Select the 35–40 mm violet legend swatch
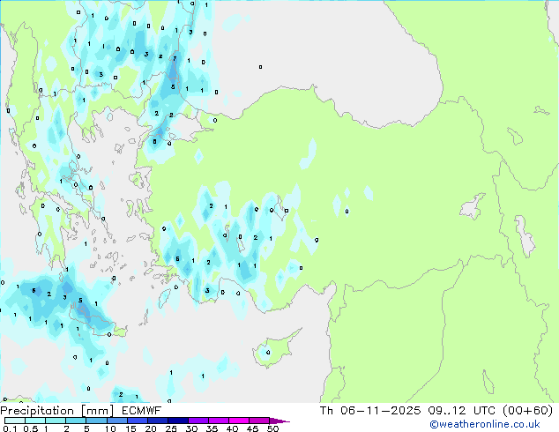The height and width of the screenshot is (432, 559). pyautogui.click(x=219, y=421)
